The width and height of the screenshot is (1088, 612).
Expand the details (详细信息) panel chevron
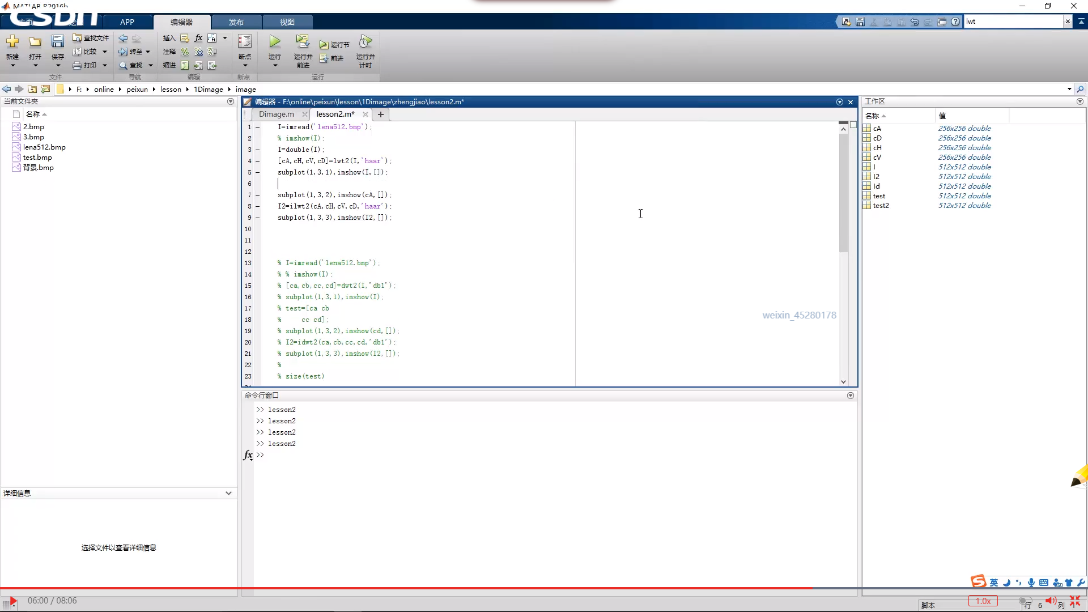pos(228,493)
